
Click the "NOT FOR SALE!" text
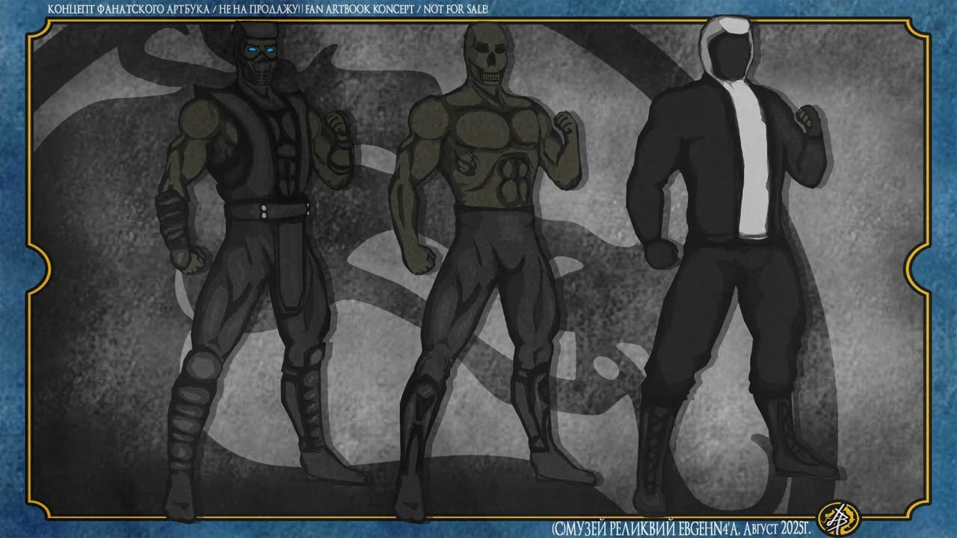coord(456,9)
